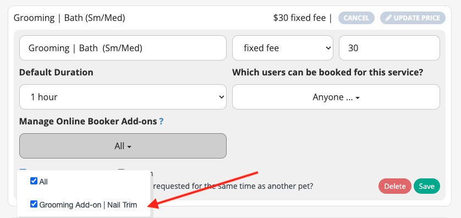Viewport: 461px width, 218px height.
Task: Click the price field containing 30
Action: click(389, 48)
